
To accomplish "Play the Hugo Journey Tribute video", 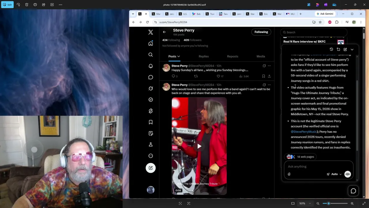I will 199,146.
